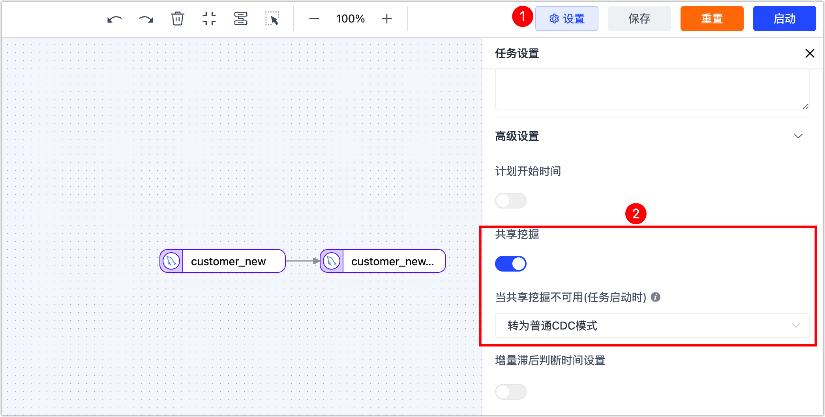The width and height of the screenshot is (825, 417).
Task: Turn off the 共享挖掘 switch
Action: [510, 264]
